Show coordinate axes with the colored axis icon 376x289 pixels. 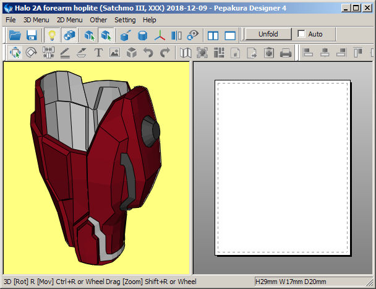click(160, 35)
